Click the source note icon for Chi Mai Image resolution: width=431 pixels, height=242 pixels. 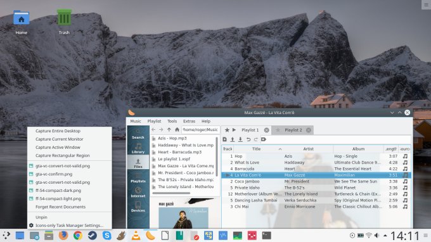[405, 207]
